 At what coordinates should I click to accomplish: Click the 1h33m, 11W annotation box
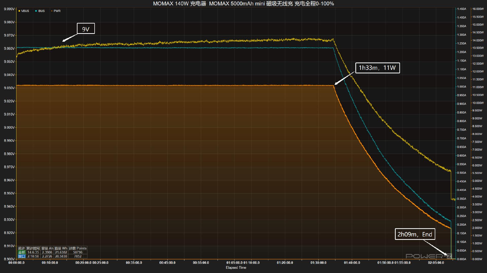tap(377, 68)
